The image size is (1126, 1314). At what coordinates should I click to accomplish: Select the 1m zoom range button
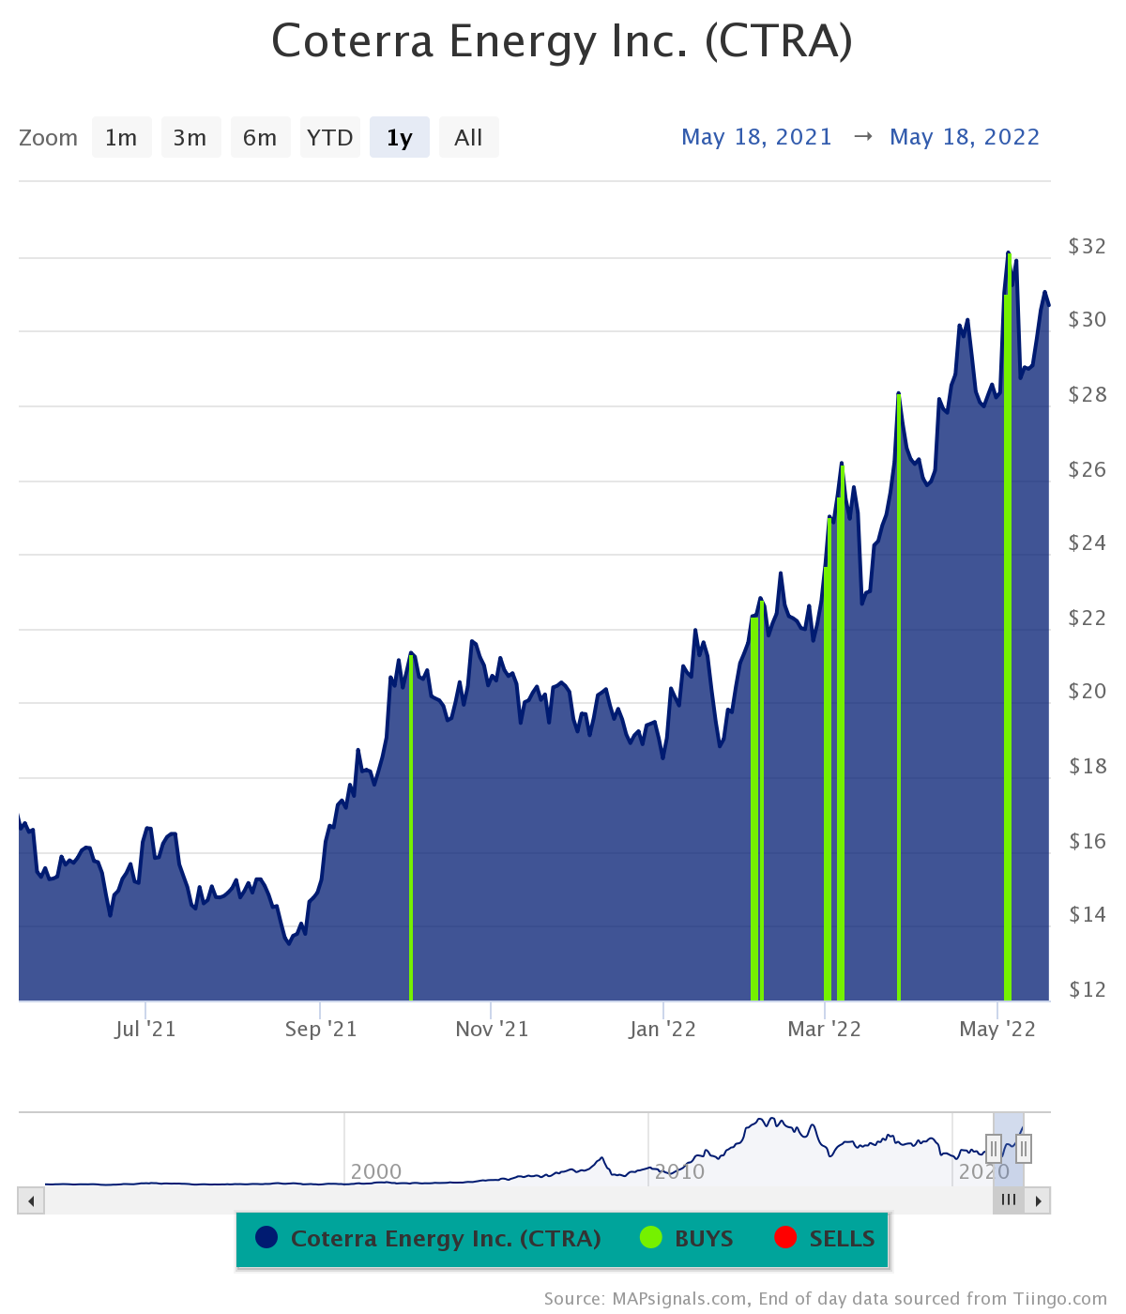click(x=121, y=137)
